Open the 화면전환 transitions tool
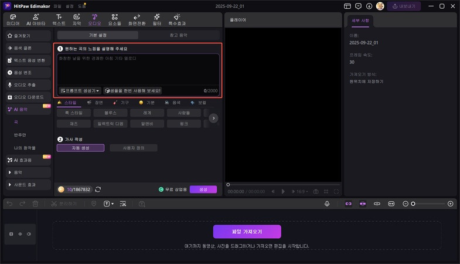The image size is (460, 264). point(137,20)
